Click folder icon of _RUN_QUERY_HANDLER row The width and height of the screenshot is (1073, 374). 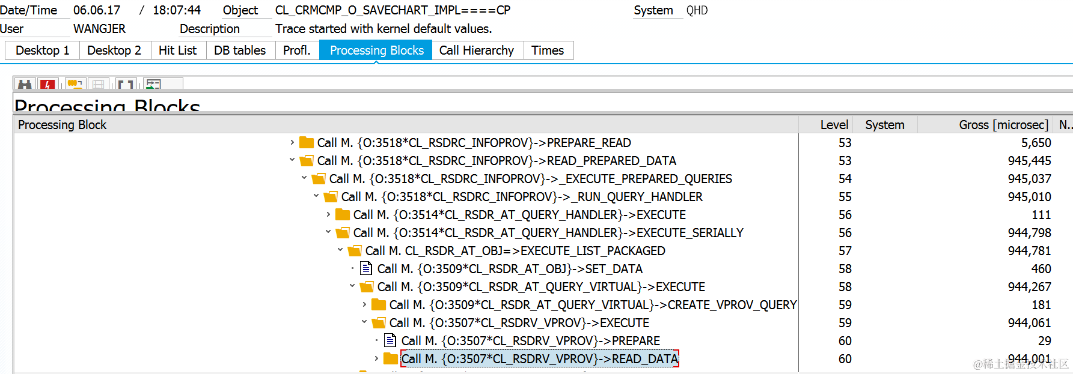tap(331, 196)
